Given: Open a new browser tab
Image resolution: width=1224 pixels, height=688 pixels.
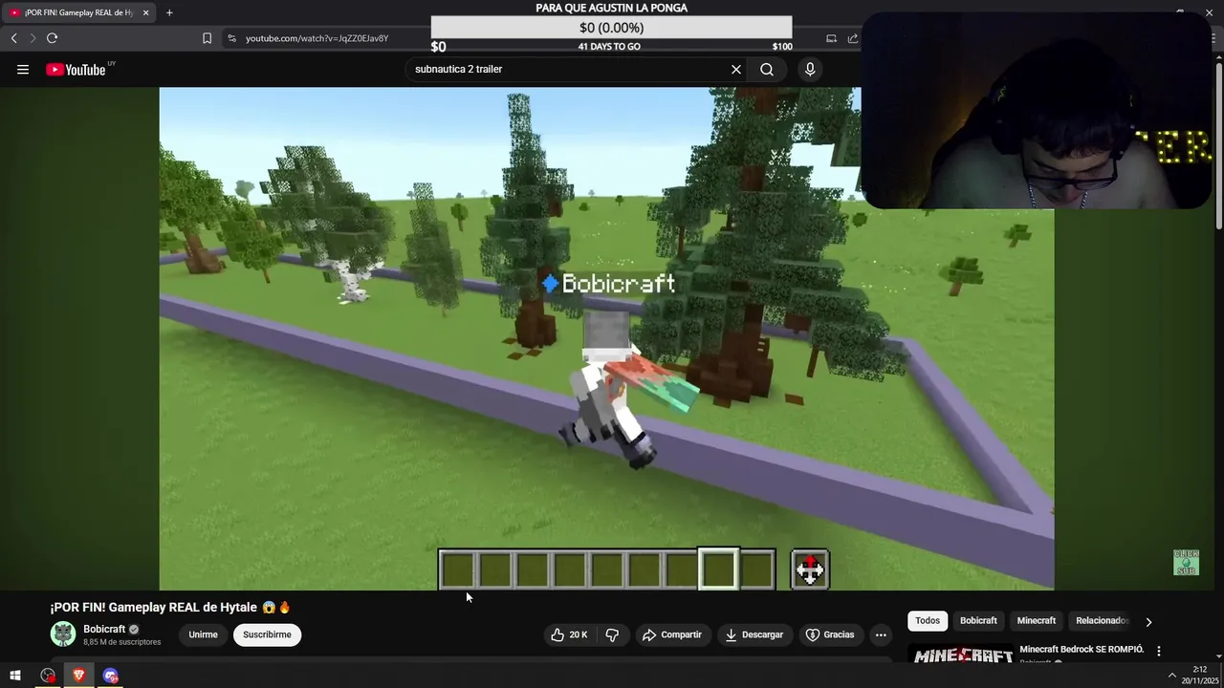Looking at the screenshot, I should [x=169, y=12].
